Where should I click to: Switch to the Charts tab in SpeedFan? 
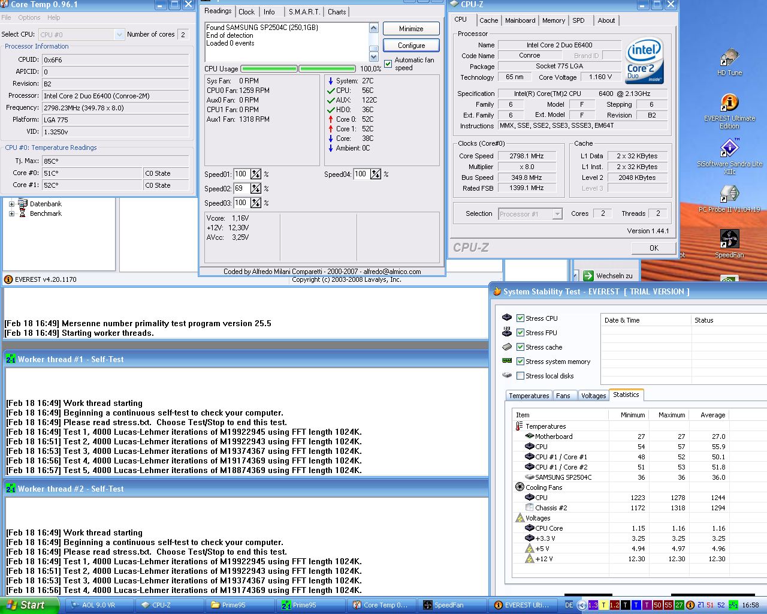click(x=337, y=12)
